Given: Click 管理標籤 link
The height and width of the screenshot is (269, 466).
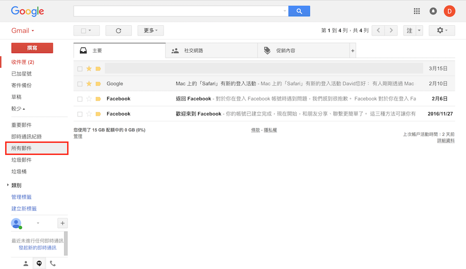Looking at the screenshot, I should [x=21, y=197].
